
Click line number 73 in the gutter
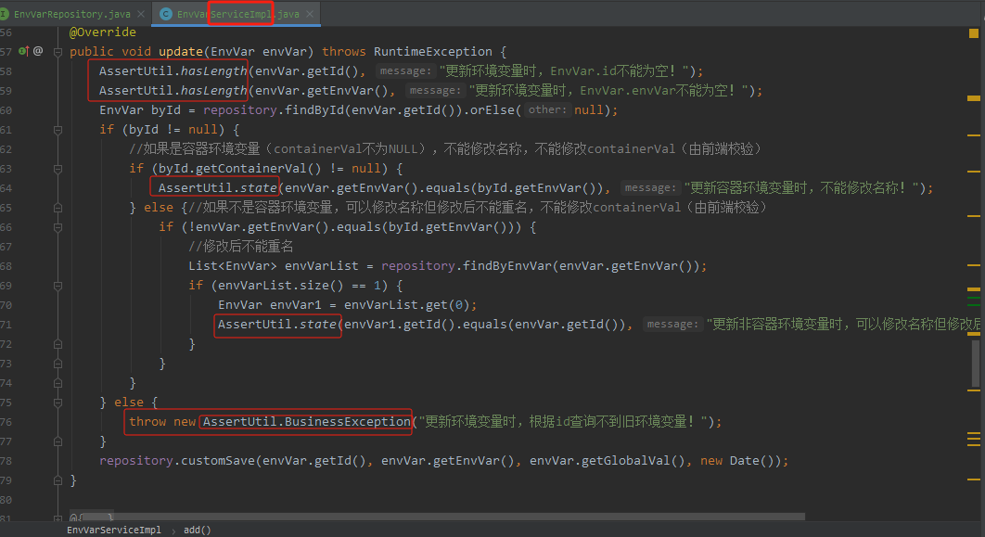click(x=6, y=364)
